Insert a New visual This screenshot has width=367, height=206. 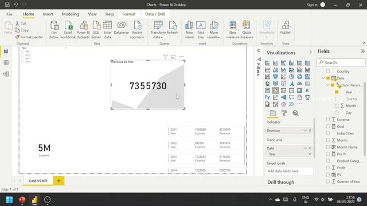click(x=189, y=30)
